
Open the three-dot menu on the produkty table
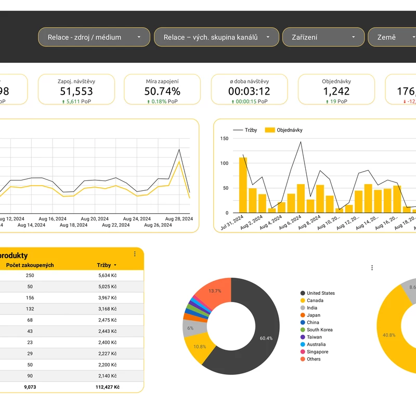click(x=135, y=254)
